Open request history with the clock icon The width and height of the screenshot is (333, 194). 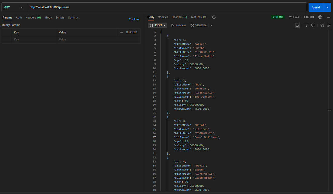tap(214, 17)
